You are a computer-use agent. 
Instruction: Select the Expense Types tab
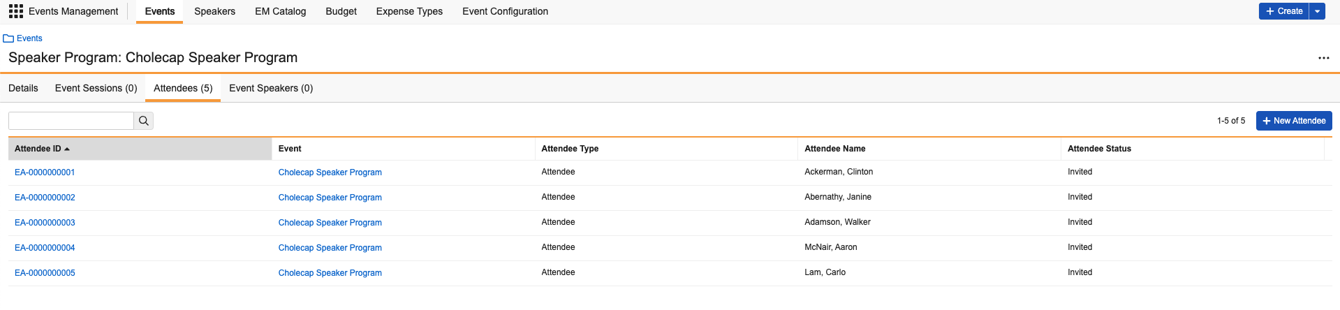click(409, 11)
